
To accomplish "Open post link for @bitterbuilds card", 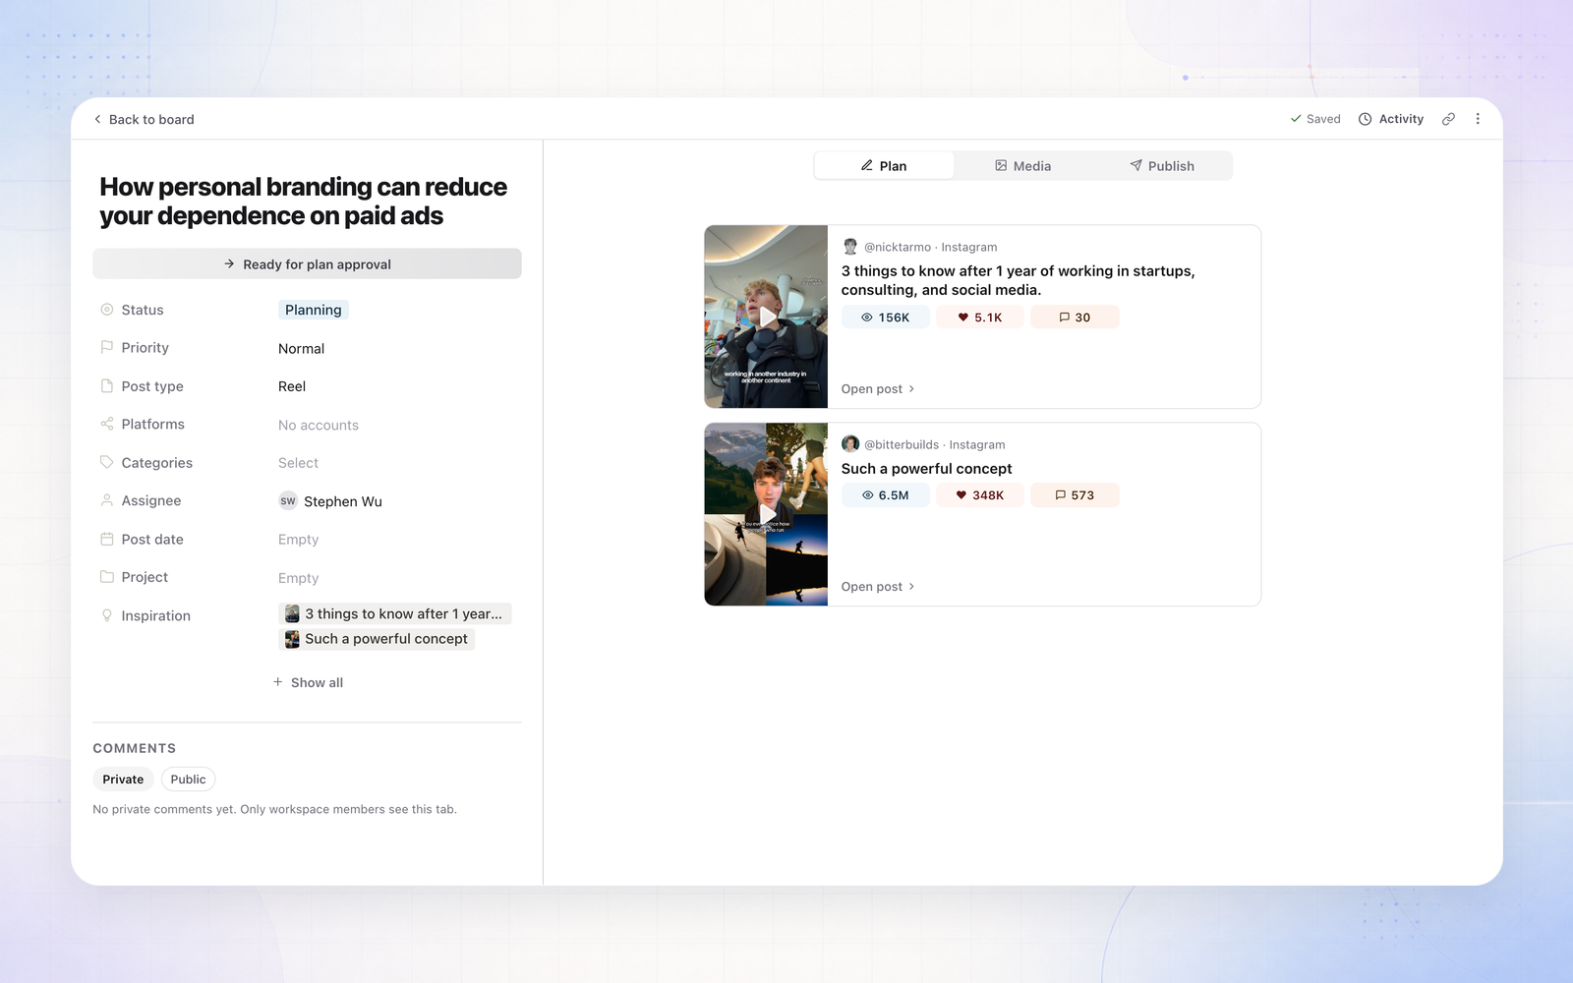I will (x=878, y=587).
